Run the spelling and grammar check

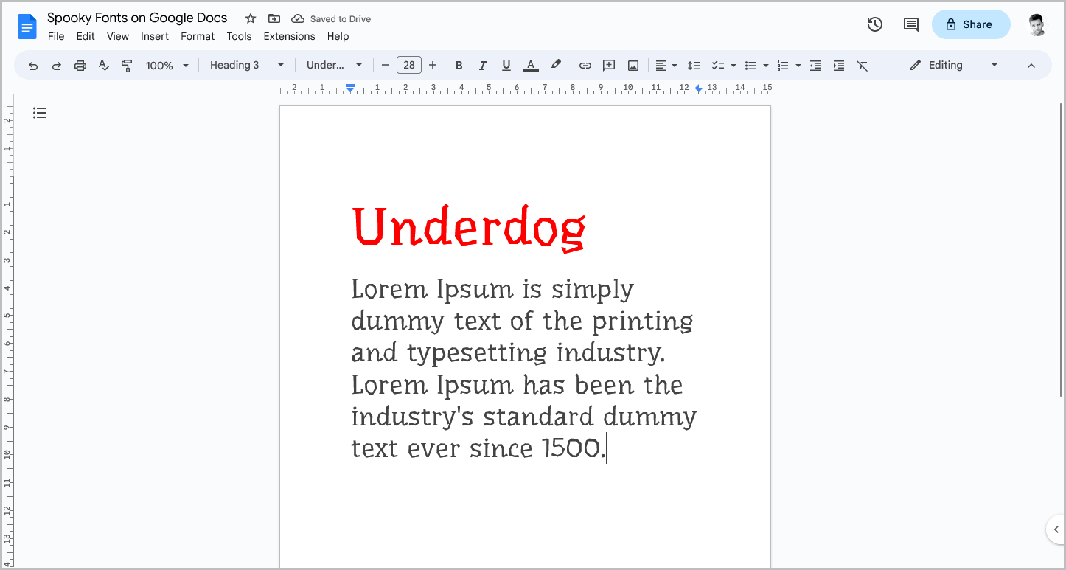click(103, 65)
